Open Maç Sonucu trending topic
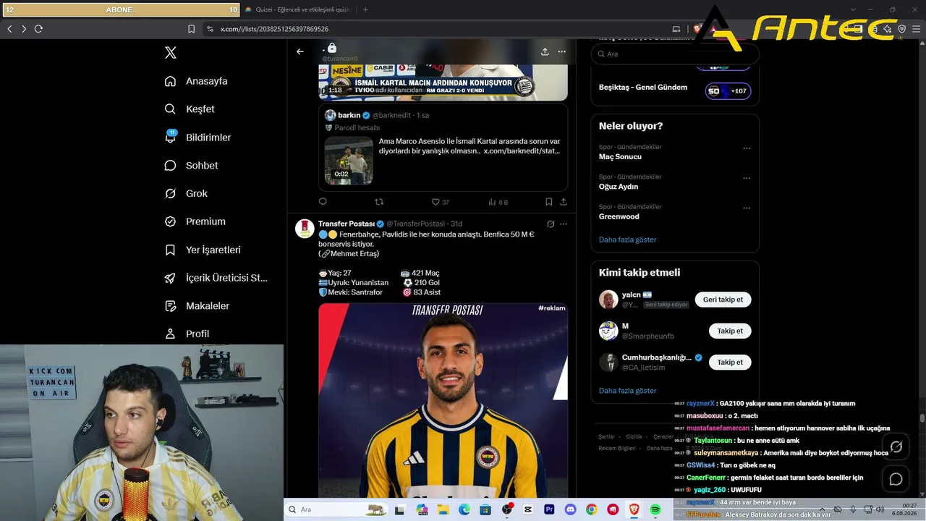 tap(620, 157)
